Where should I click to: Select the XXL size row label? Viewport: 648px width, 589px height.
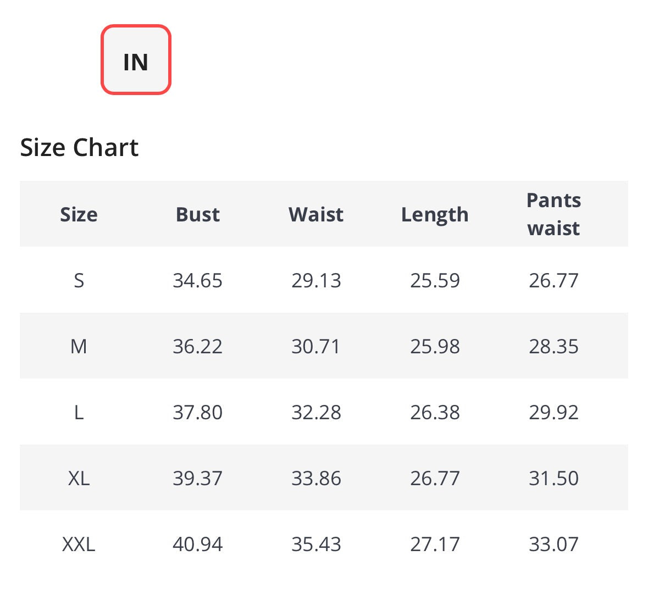(79, 544)
